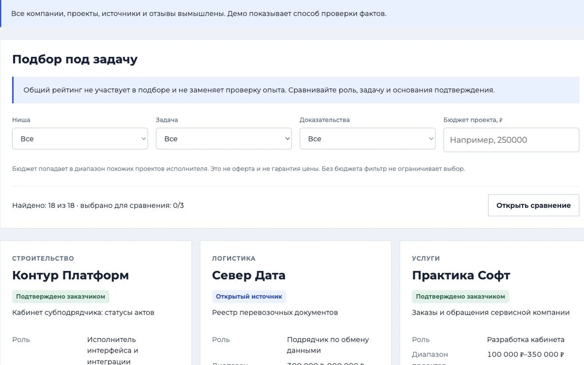Select the Контур Платформ card title
The image size is (584, 365).
point(71,275)
